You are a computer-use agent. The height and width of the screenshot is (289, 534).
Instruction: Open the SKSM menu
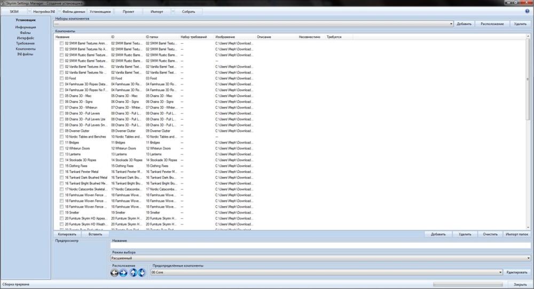(x=14, y=12)
